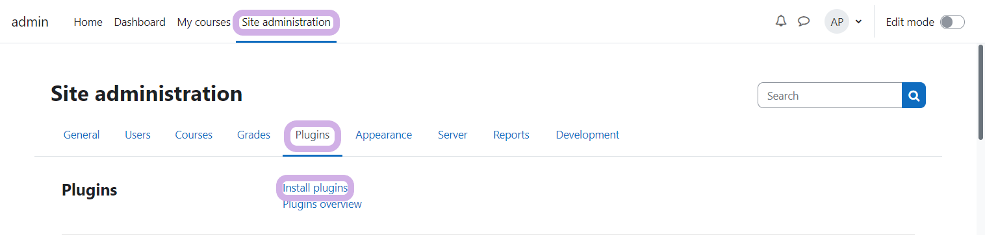Open the notifications bell icon
This screenshot has width=985, height=235.
[x=781, y=21]
